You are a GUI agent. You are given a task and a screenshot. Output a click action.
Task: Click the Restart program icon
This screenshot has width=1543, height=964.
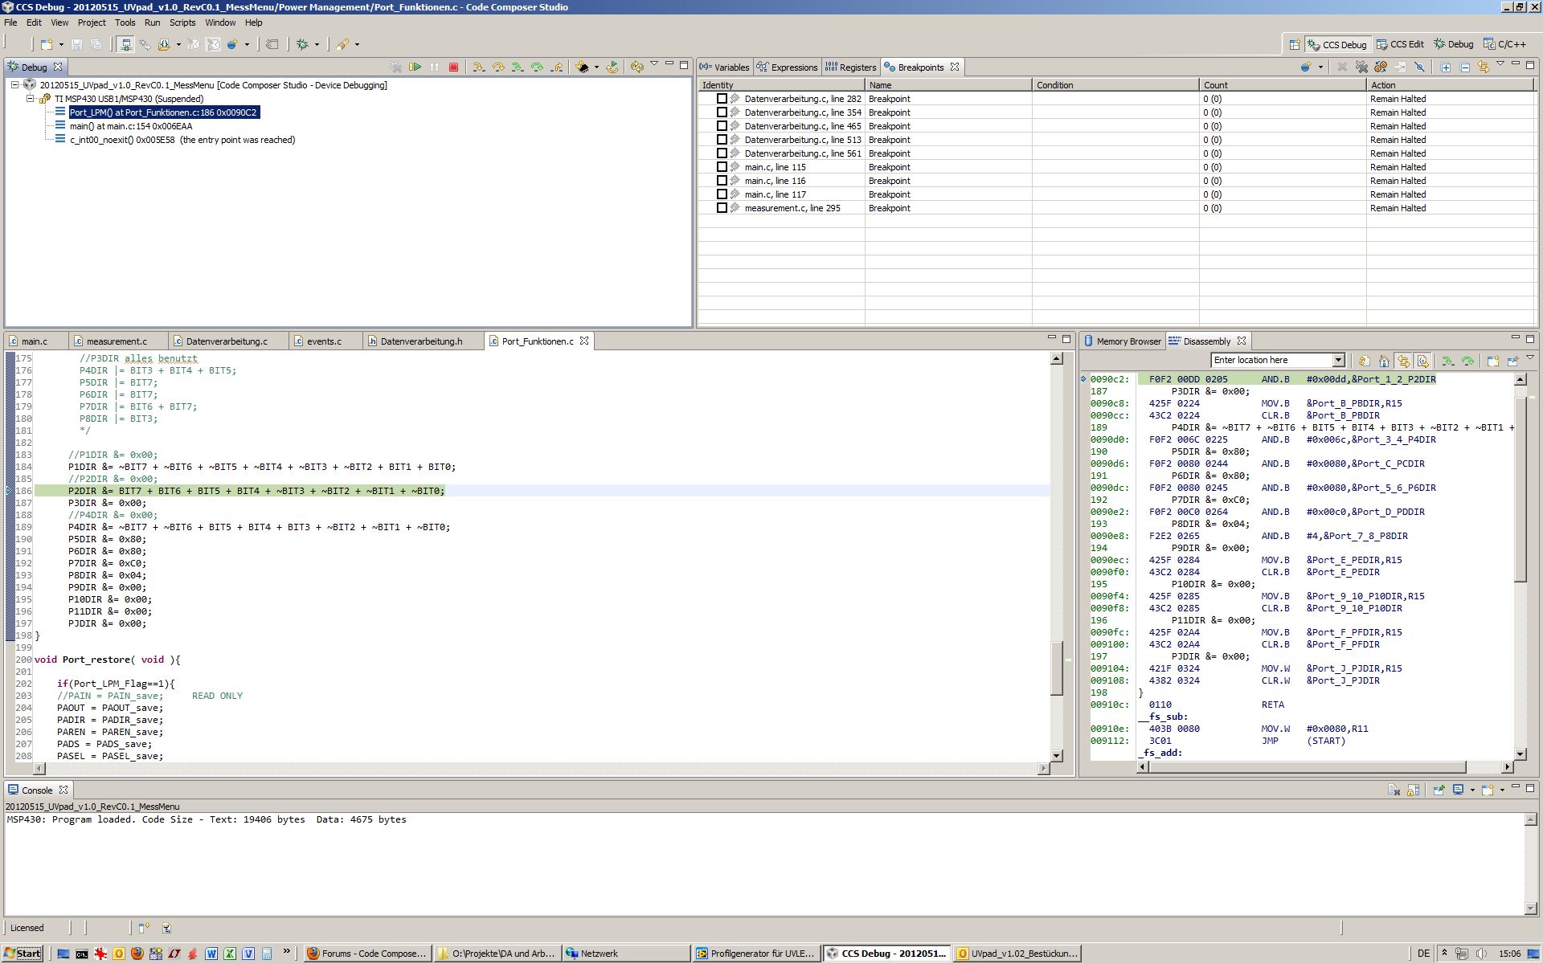(612, 67)
